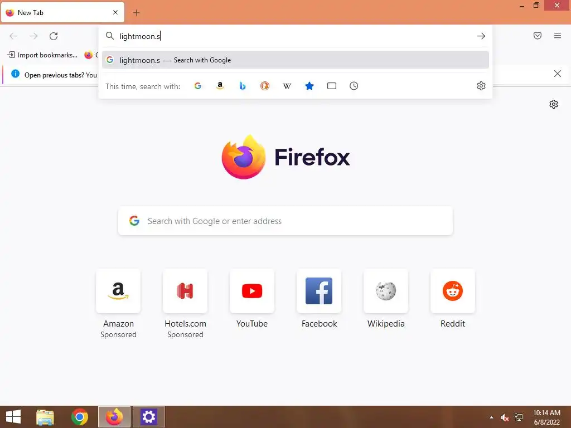
Task: Open the Windows Start menu
Action: coord(13,417)
